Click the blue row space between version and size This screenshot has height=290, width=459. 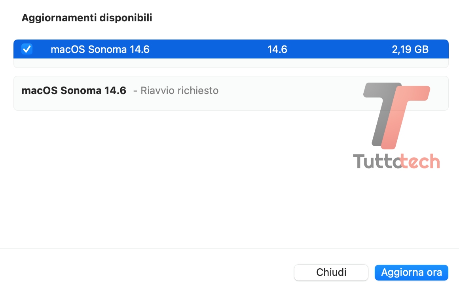pyautogui.click(x=336, y=49)
